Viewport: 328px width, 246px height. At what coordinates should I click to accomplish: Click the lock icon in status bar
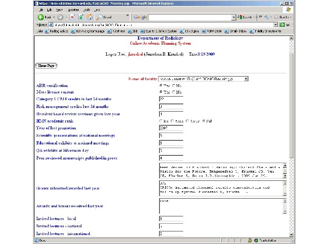tap(250, 241)
